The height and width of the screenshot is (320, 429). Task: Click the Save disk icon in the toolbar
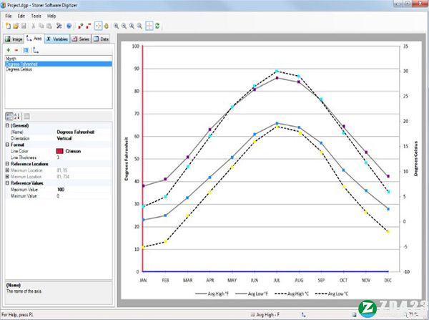click(24, 26)
